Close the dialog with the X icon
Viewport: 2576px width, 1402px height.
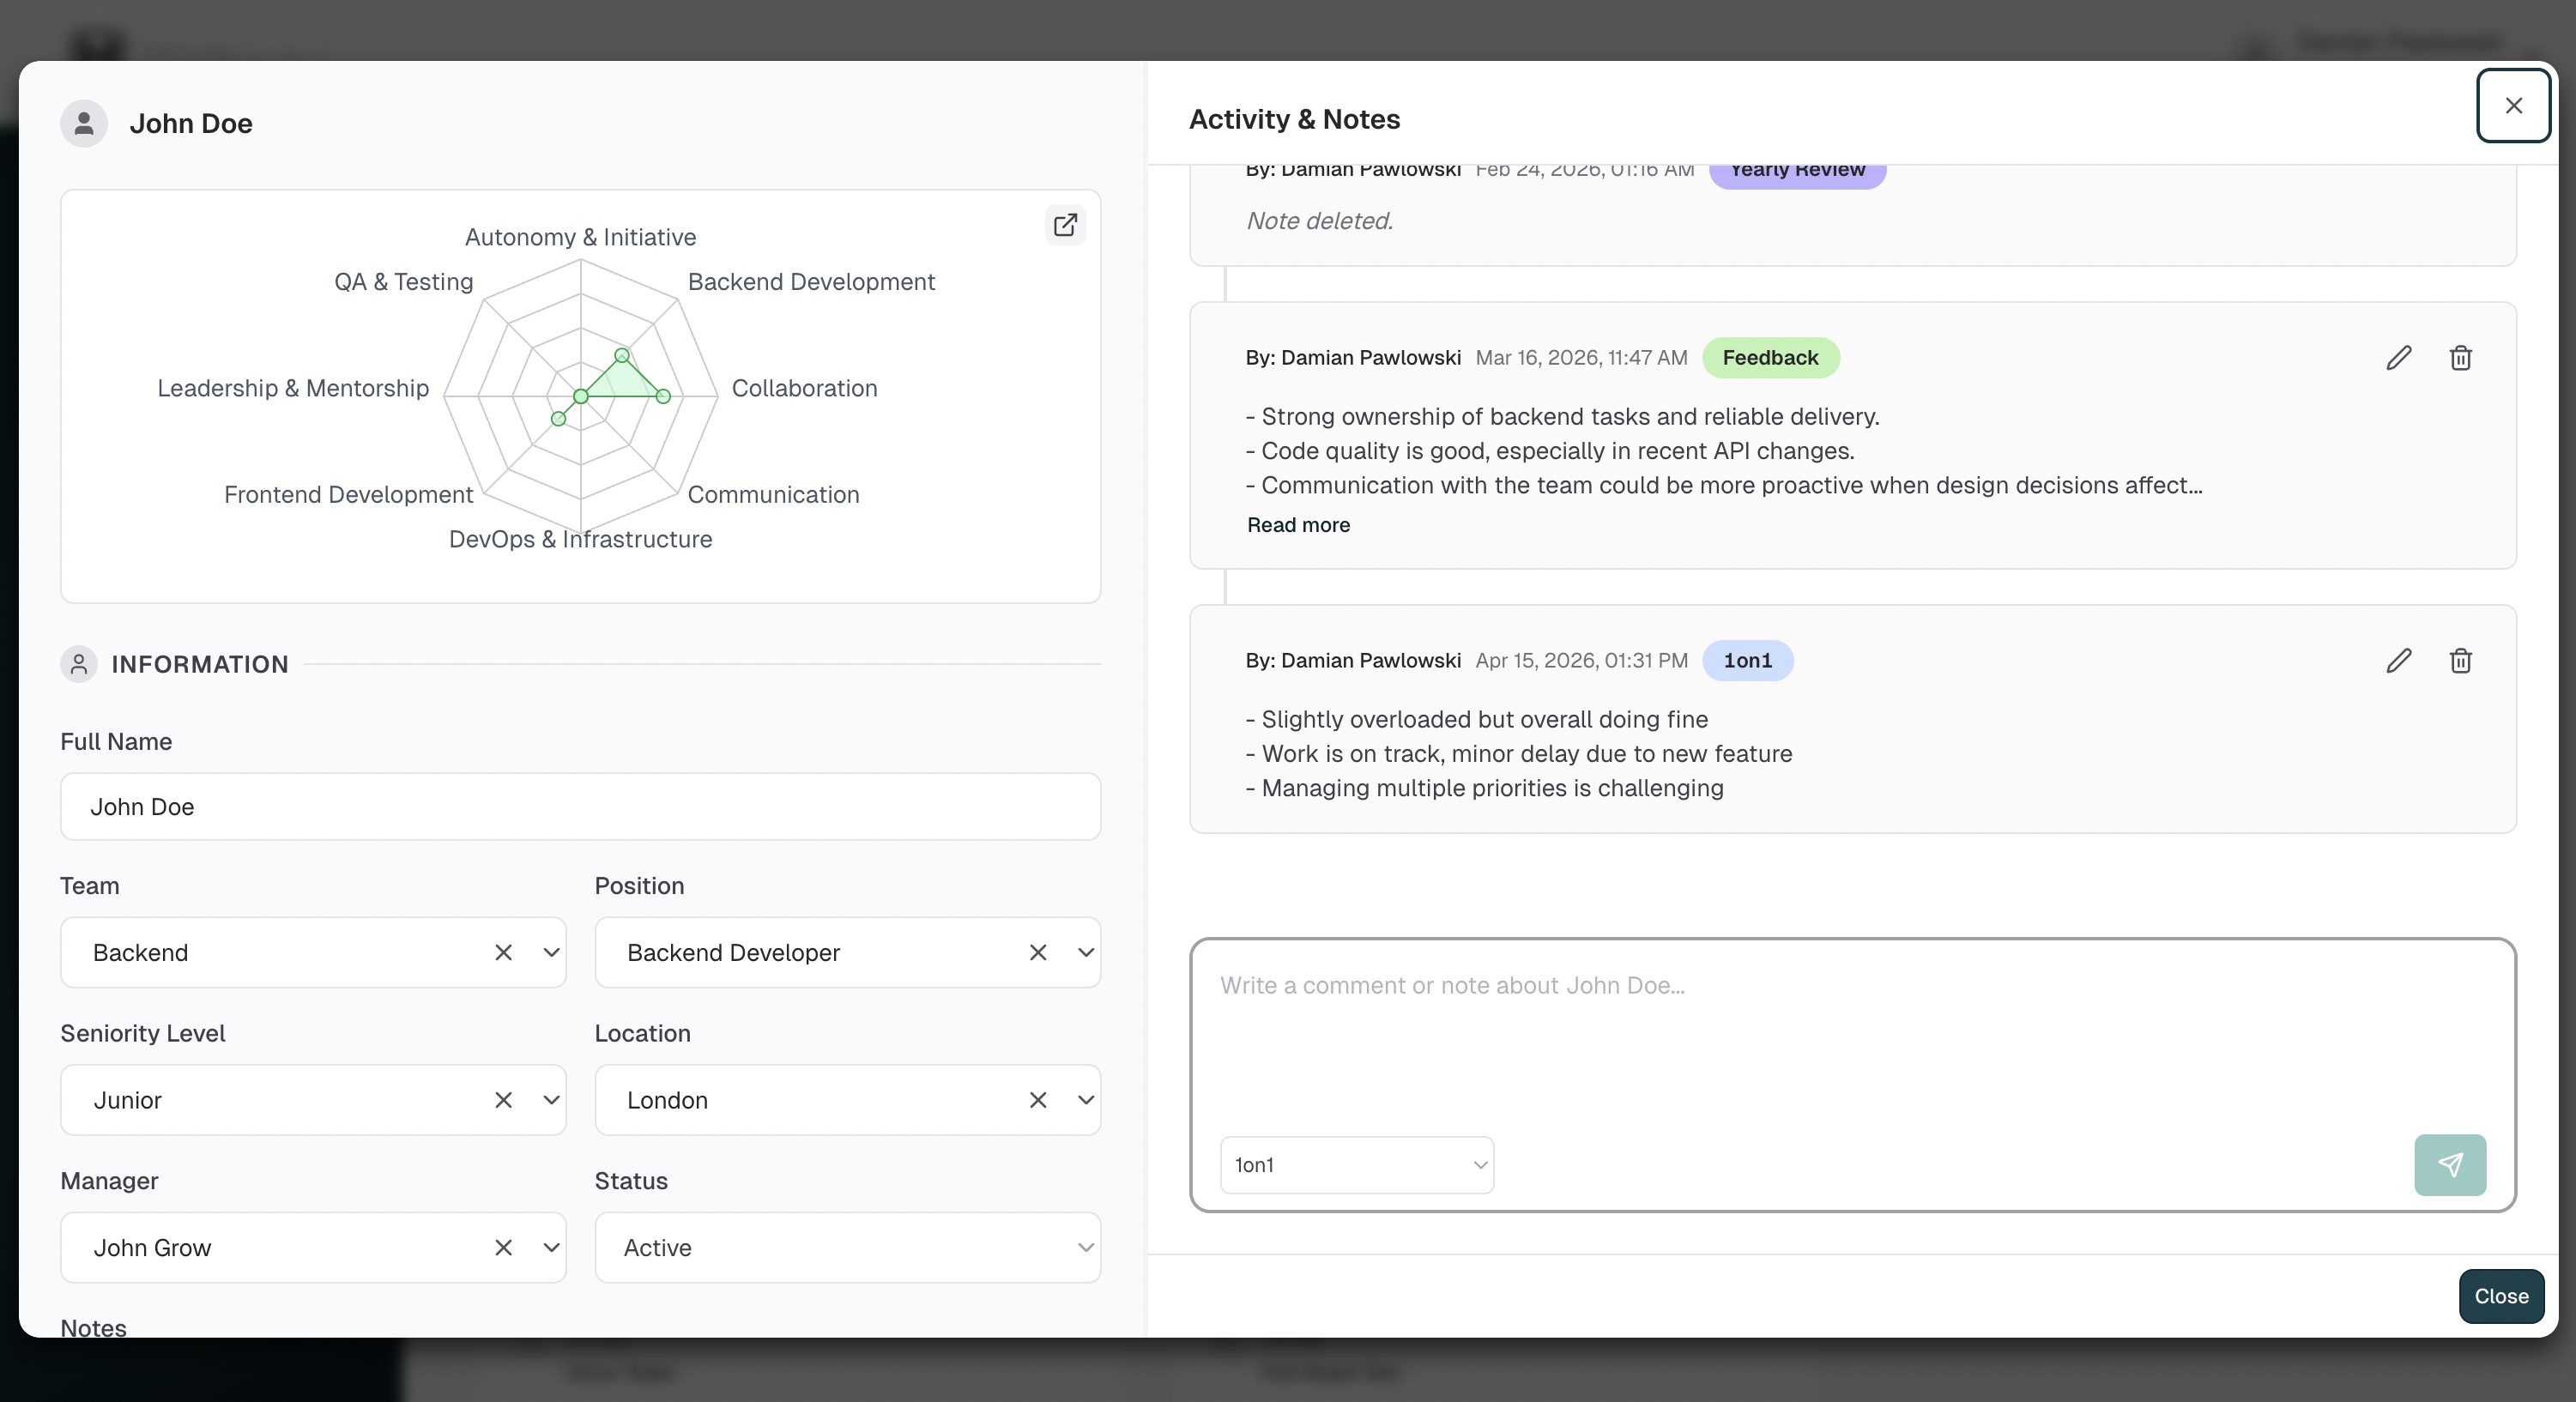pos(2513,105)
